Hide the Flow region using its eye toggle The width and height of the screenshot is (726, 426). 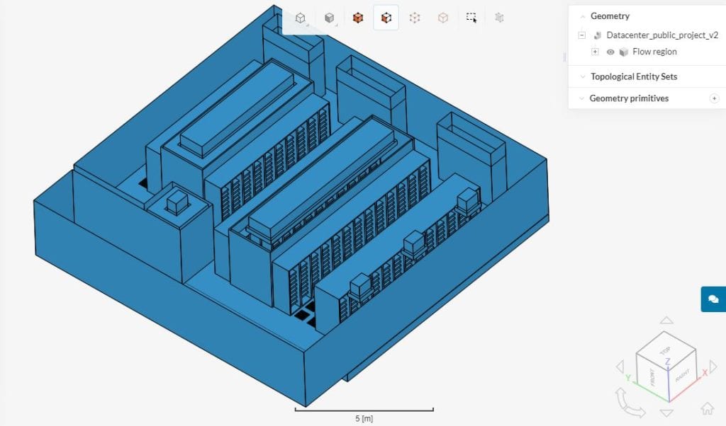tap(610, 51)
